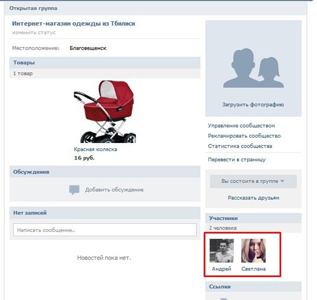Expand the 'Вы состоите в группе' dropdown
Image resolution: width=317 pixels, height=300 pixels.
click(253, 181)
